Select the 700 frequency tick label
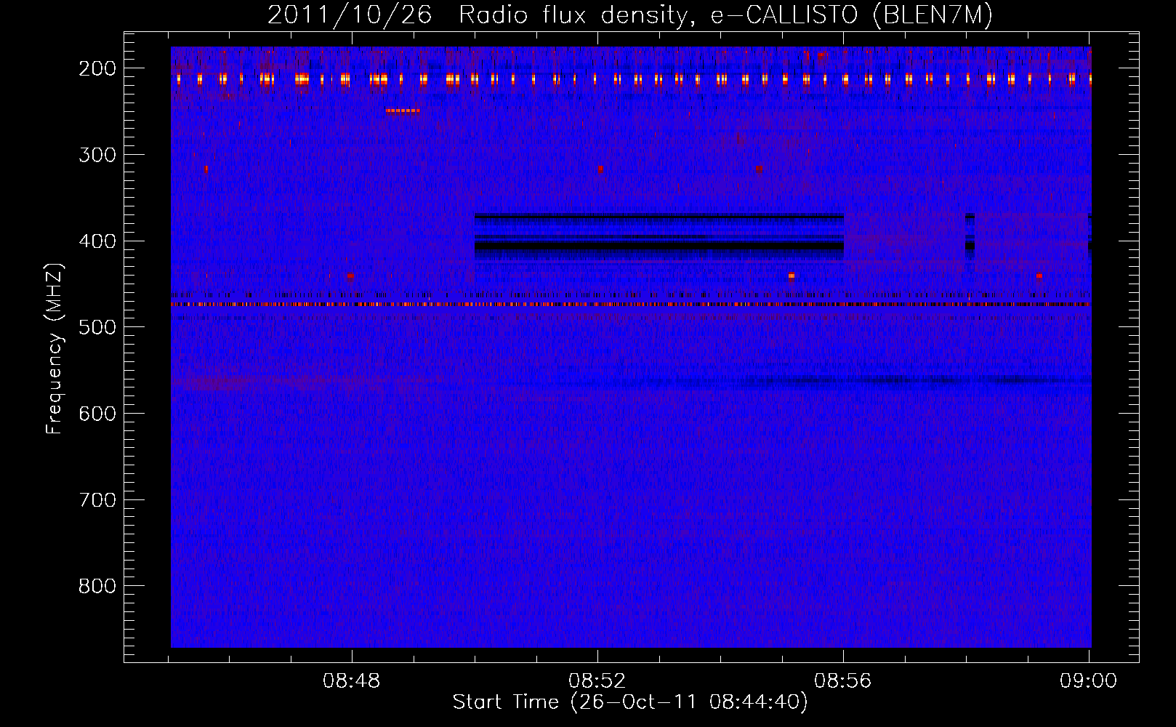The image size is (1176, 727). click(x=97, y=500)
